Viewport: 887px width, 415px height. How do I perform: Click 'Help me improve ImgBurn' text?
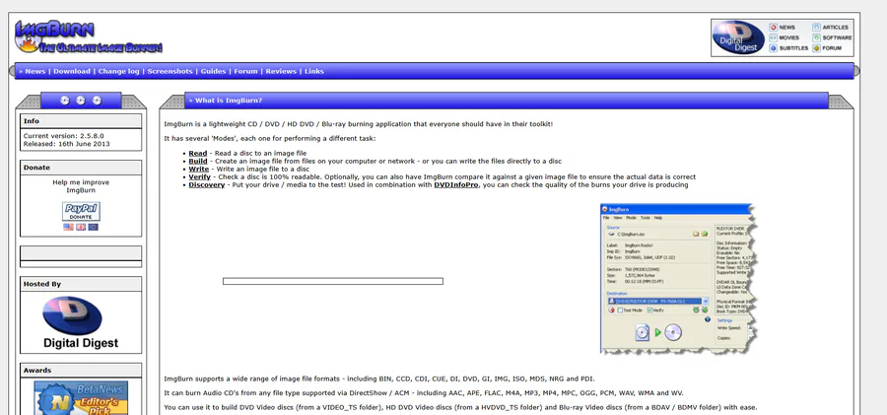(81, 186)
